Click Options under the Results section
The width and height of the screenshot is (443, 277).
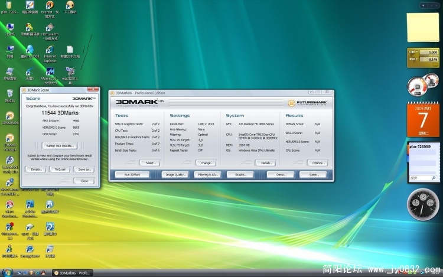[x=318, y=163]
